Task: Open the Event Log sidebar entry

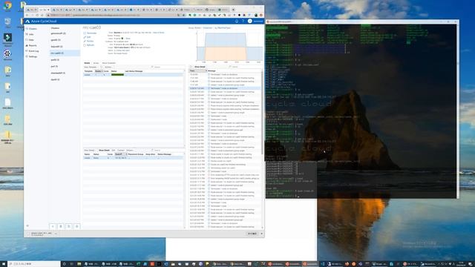Action: click(32, 51)
